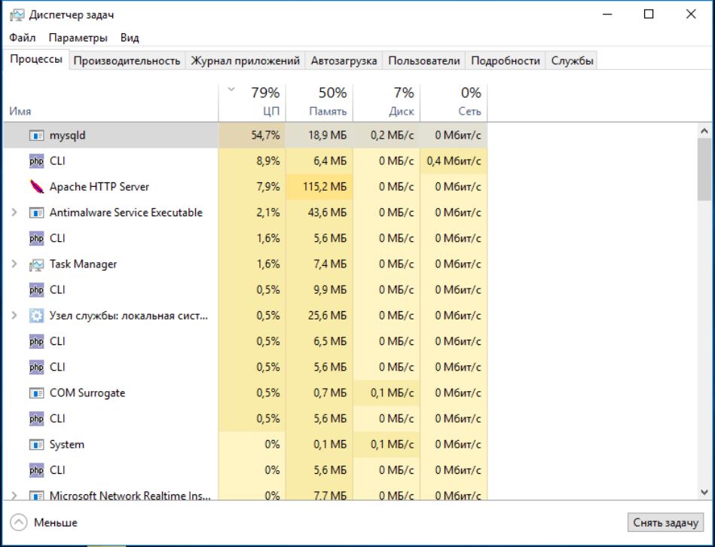This screenshot has width=715, height=547.
Task: Click the Диспетчер задач title bar icon
Action: coord(16,14)
